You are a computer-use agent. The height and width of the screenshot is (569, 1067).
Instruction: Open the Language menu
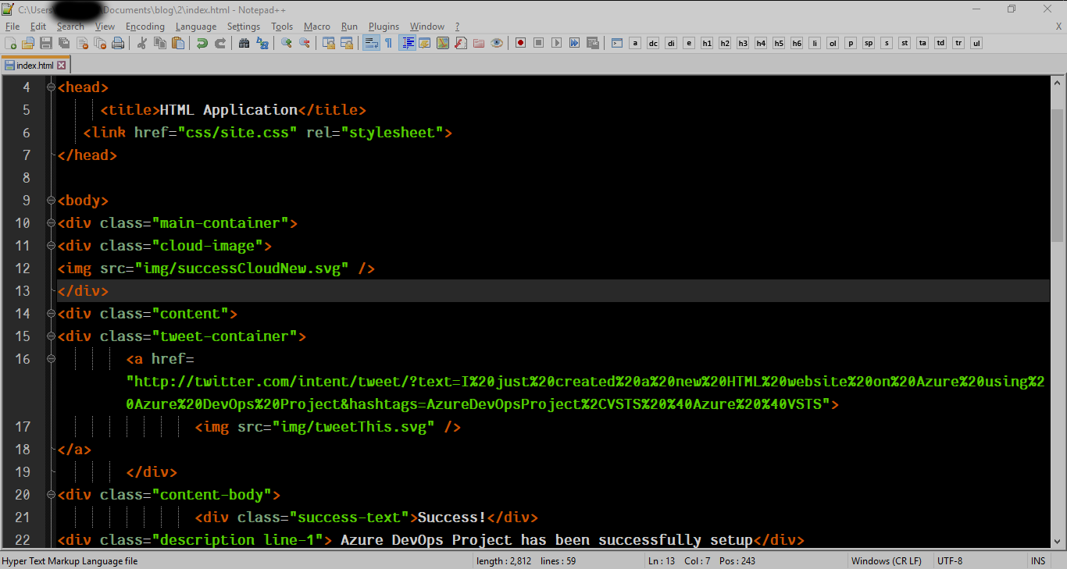[x=196, y=26]
